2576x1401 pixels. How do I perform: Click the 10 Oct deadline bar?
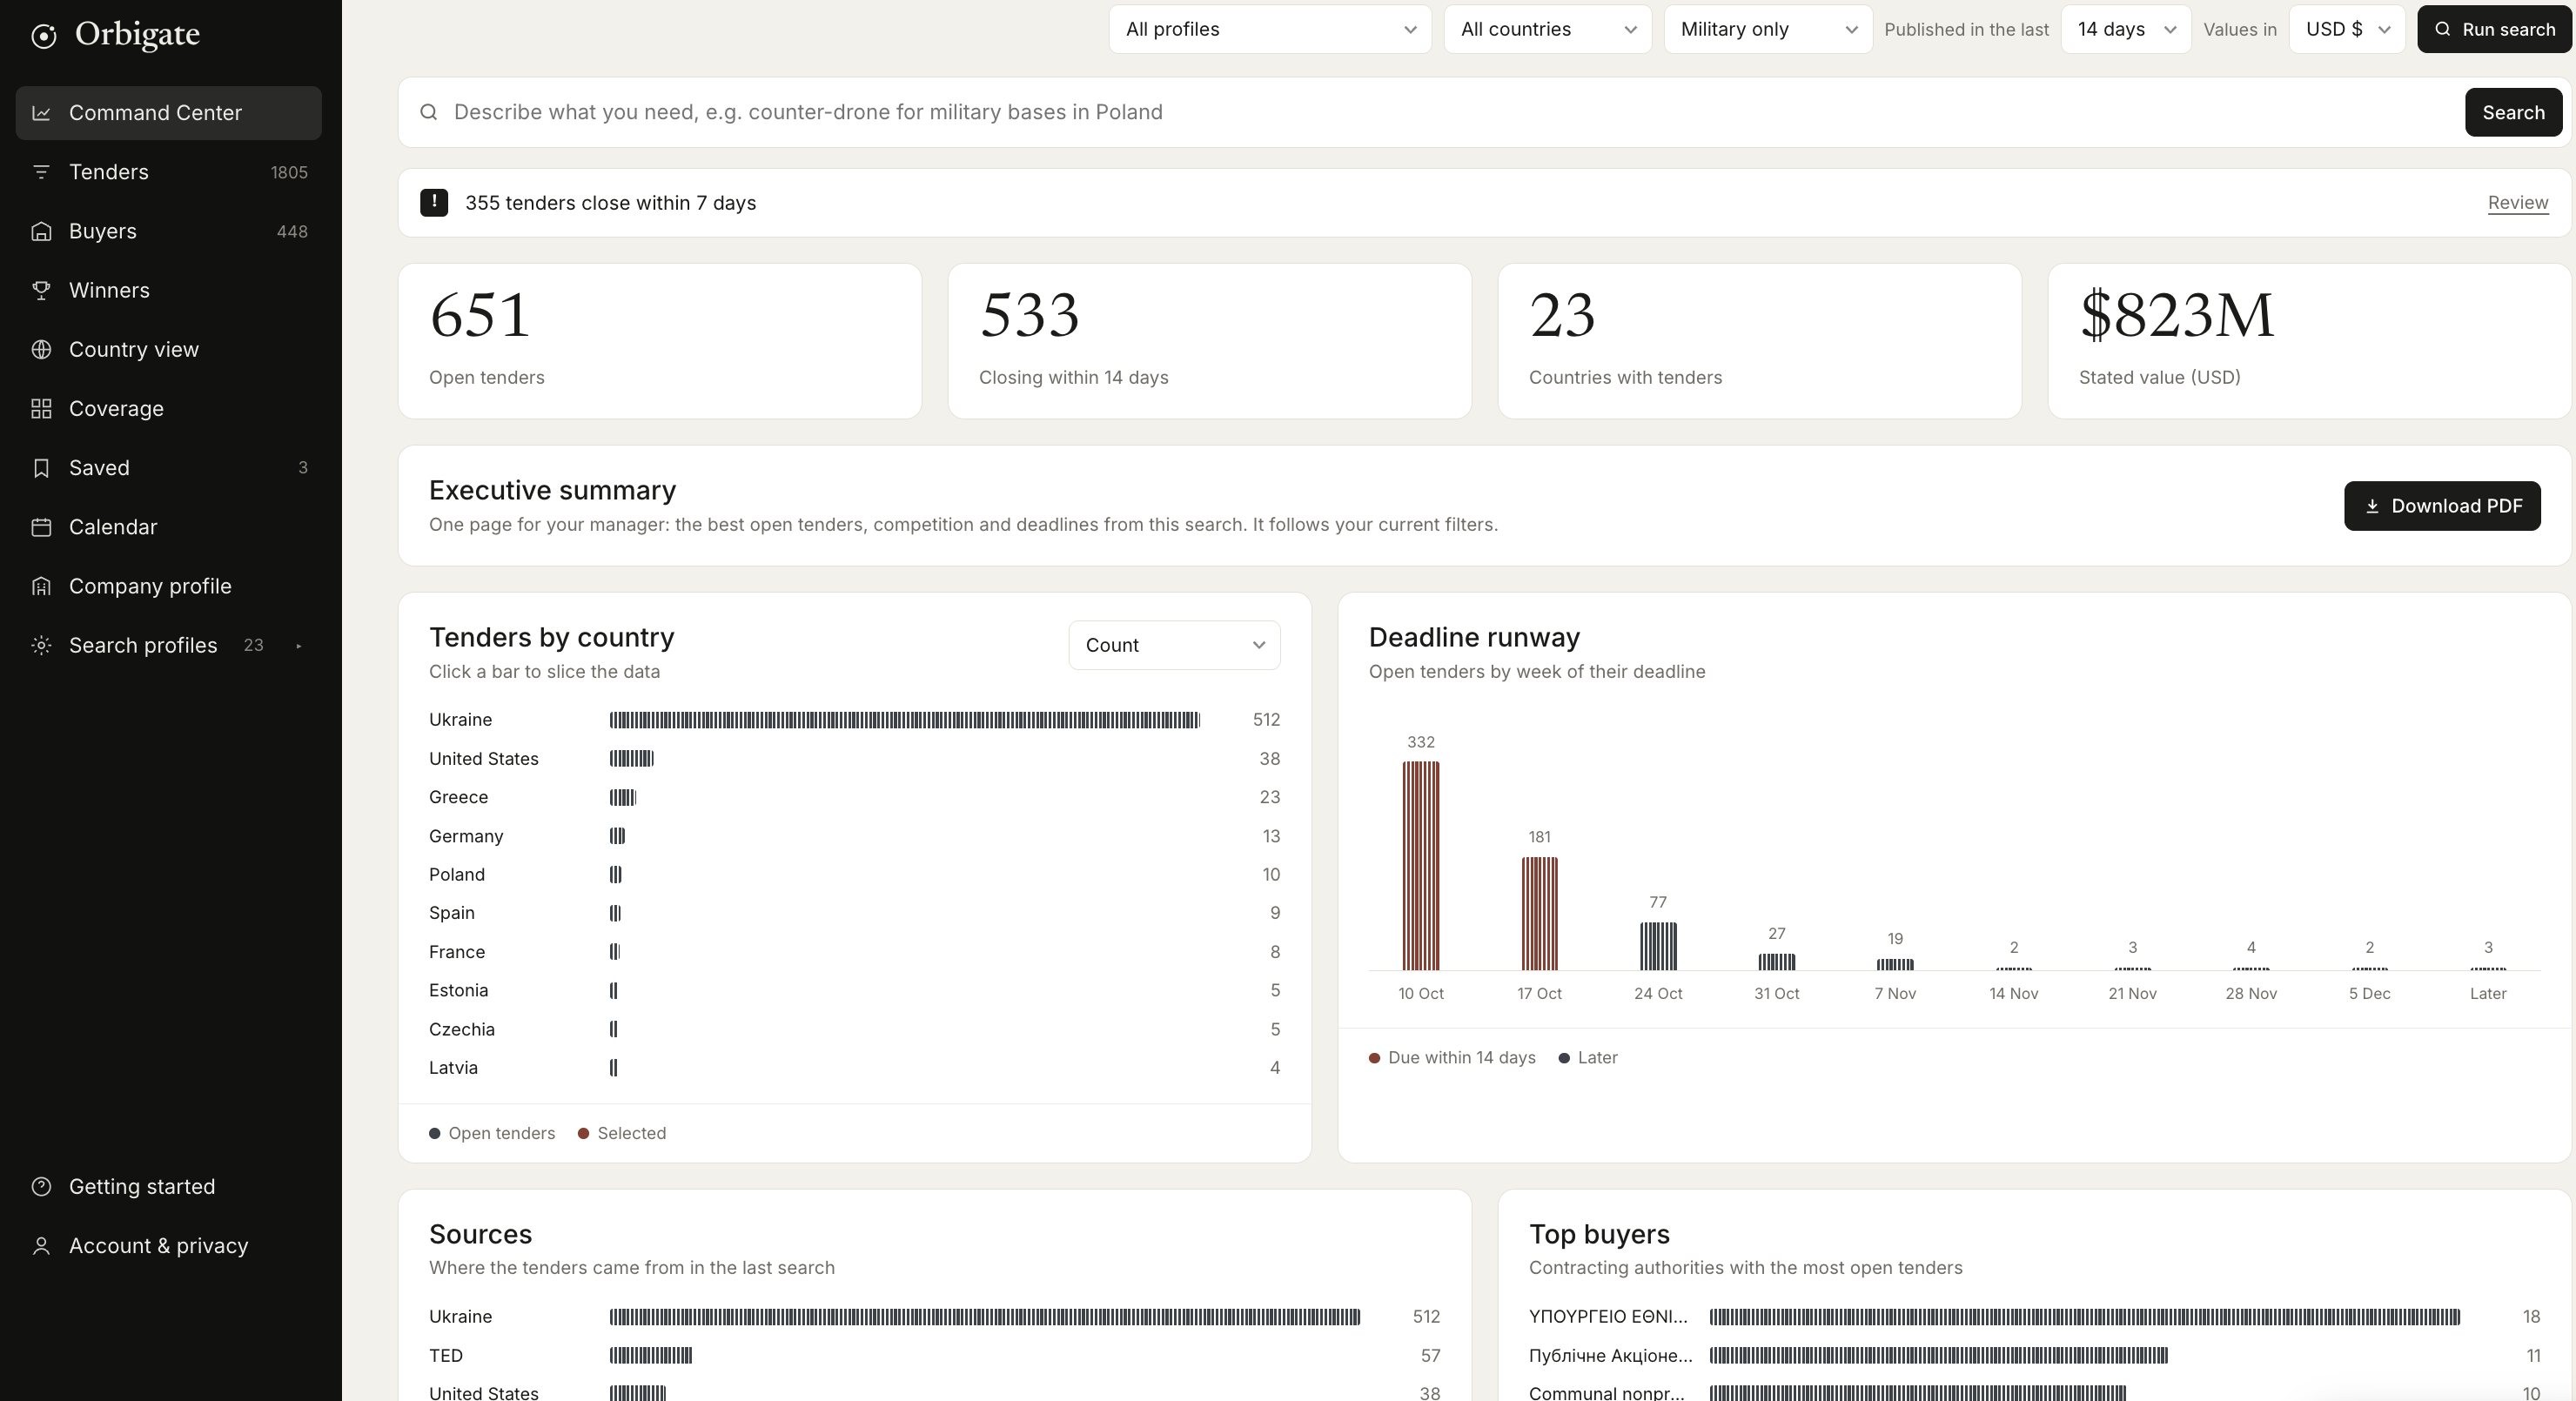pos(1420,865)
